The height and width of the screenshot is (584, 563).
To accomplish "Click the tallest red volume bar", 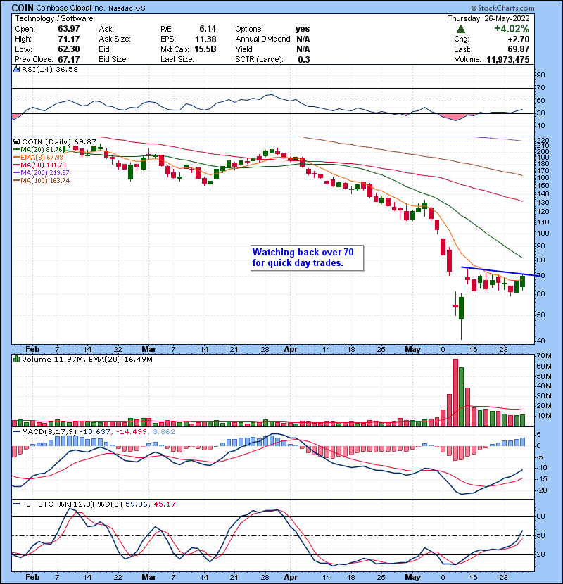I will (x=455, y=393).
